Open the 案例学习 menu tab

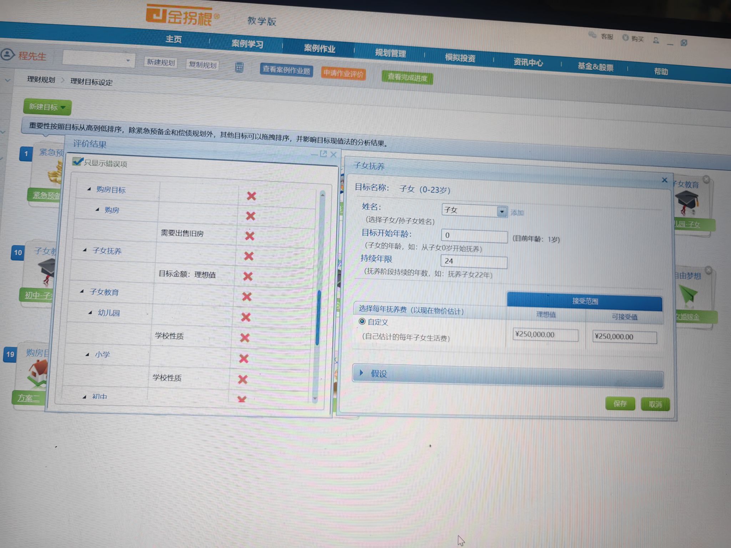tap(247, 44)
